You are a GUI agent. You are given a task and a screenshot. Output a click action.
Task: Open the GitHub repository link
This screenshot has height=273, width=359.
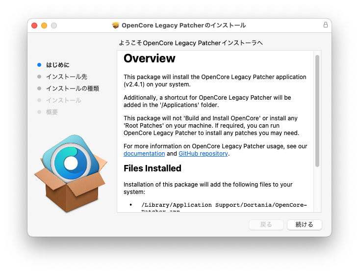click(x=203, y=154)
